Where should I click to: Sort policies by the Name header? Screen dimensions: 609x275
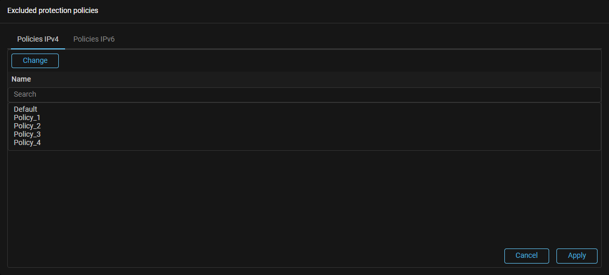21,80
